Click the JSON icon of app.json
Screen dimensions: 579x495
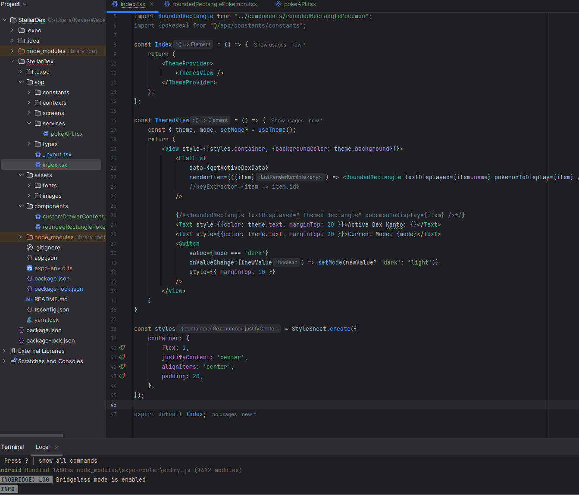pos(30,258)
